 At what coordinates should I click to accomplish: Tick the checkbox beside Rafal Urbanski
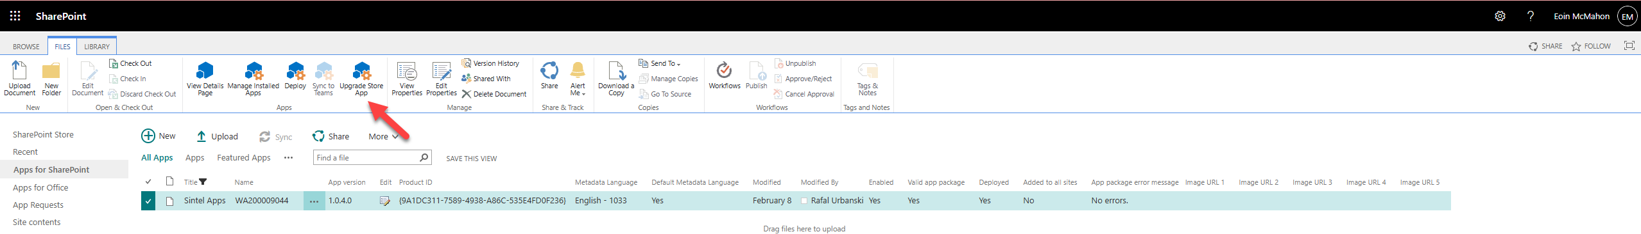click(803, 201)
